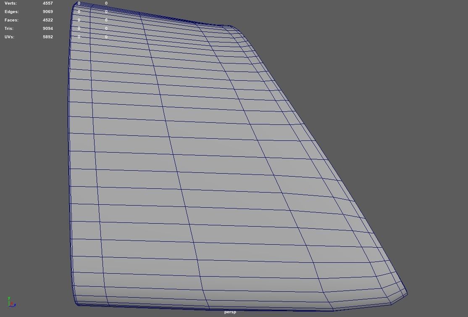The width and height of the screenshot is (468, 317).
Task: Select the "UVs:" heads-up display label
Action: tap(9, 37)
